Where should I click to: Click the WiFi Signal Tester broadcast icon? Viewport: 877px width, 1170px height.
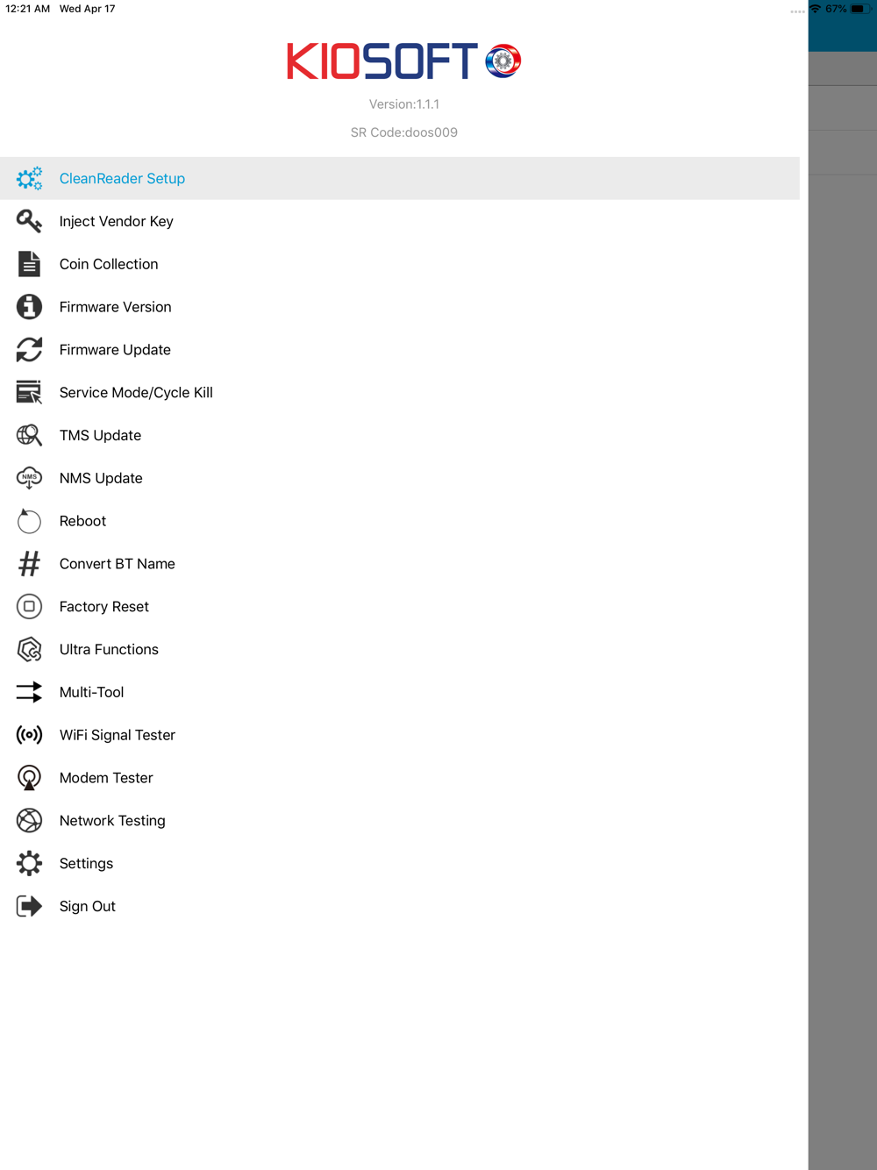pos(29,735)
